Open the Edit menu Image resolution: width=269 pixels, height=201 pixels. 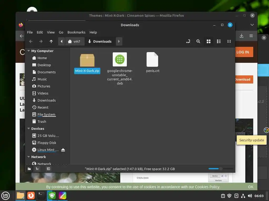[40, 32]
